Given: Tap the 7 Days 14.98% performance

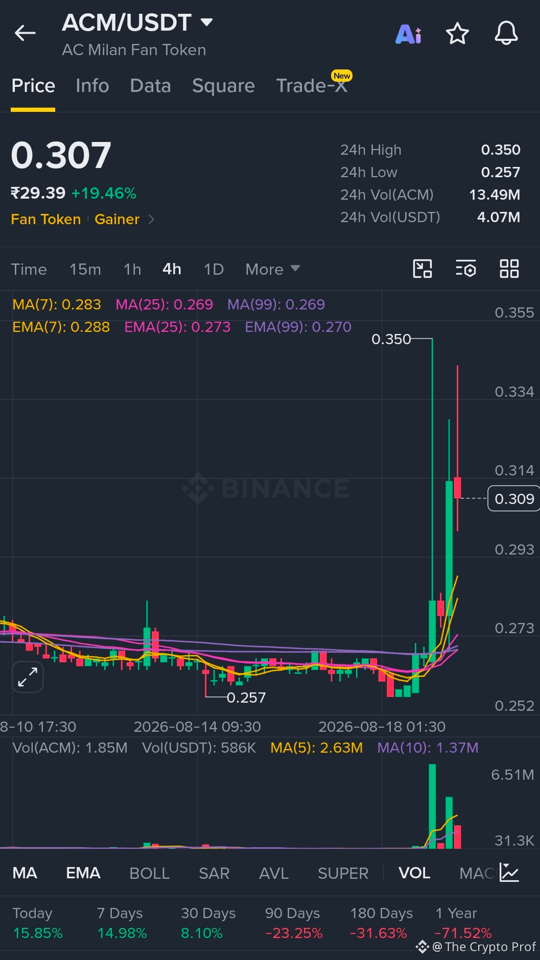Looking at the screenshot, I should [x=122, y=923].
